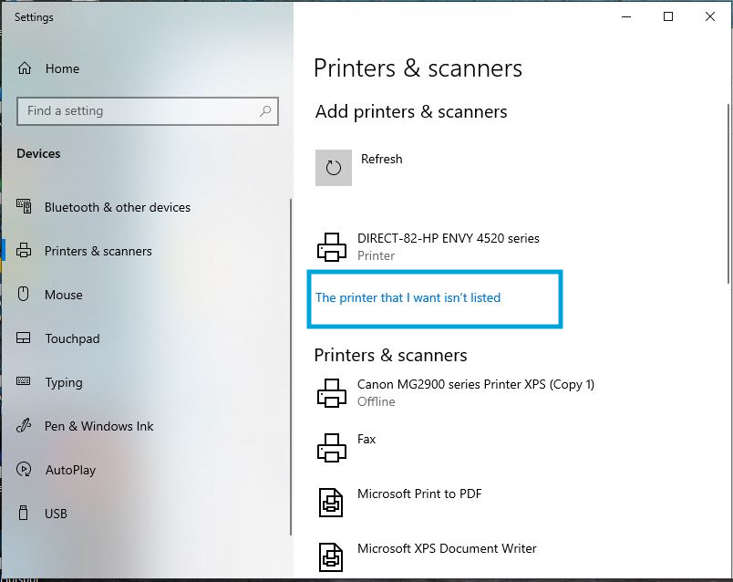Click the Canon MG2900 series printer icon
This screenshot has width=733, height=582.
coord(331,393)
